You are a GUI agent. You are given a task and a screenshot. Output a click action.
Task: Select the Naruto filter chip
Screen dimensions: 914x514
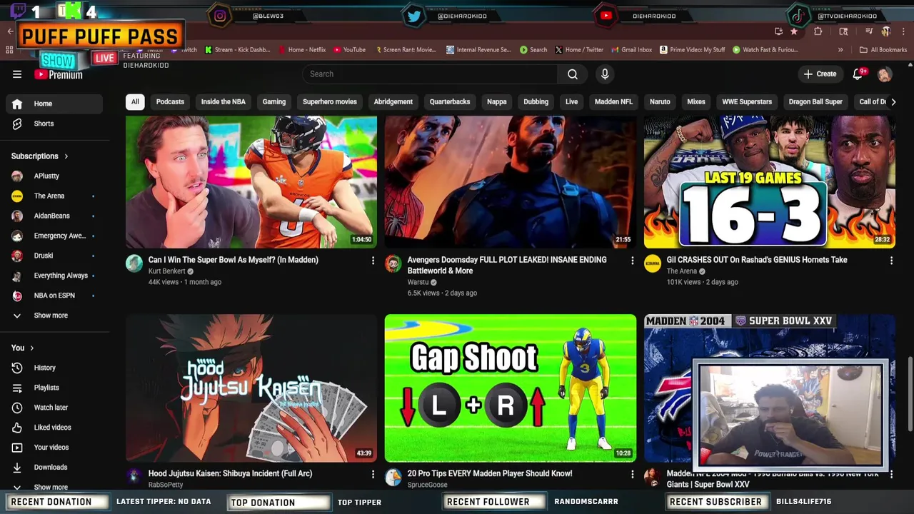tap(660, 102)
